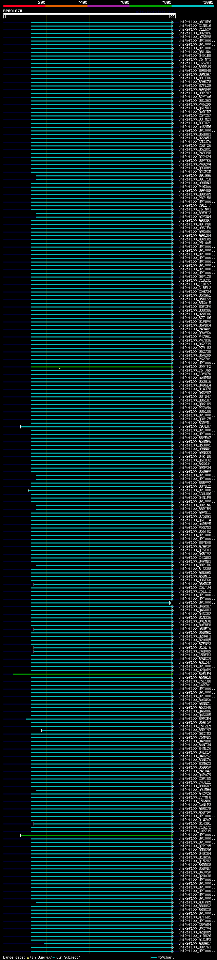
Task: Click the green alignment bar for Q00TF2
Action: click(x=102, y=367)
